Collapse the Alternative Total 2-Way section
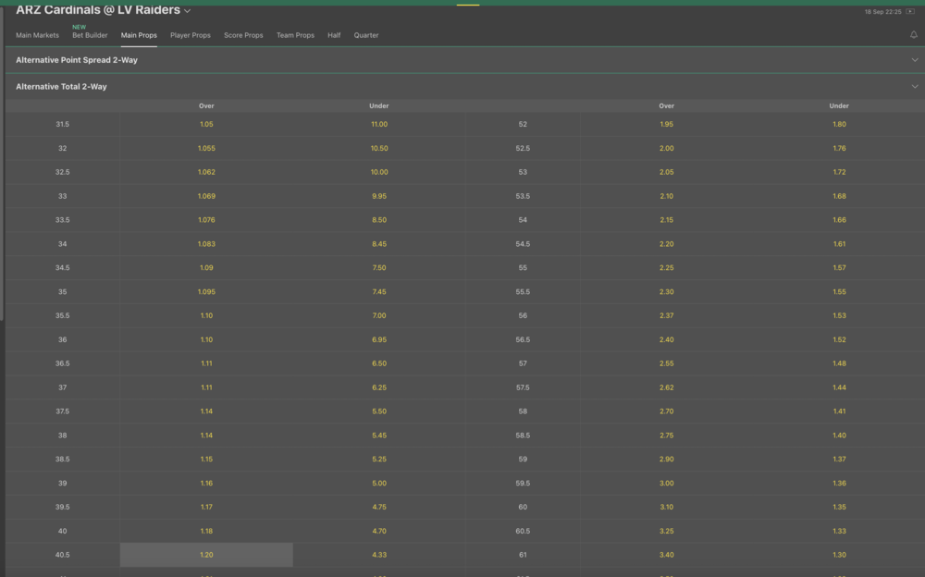 coord(914,87)
